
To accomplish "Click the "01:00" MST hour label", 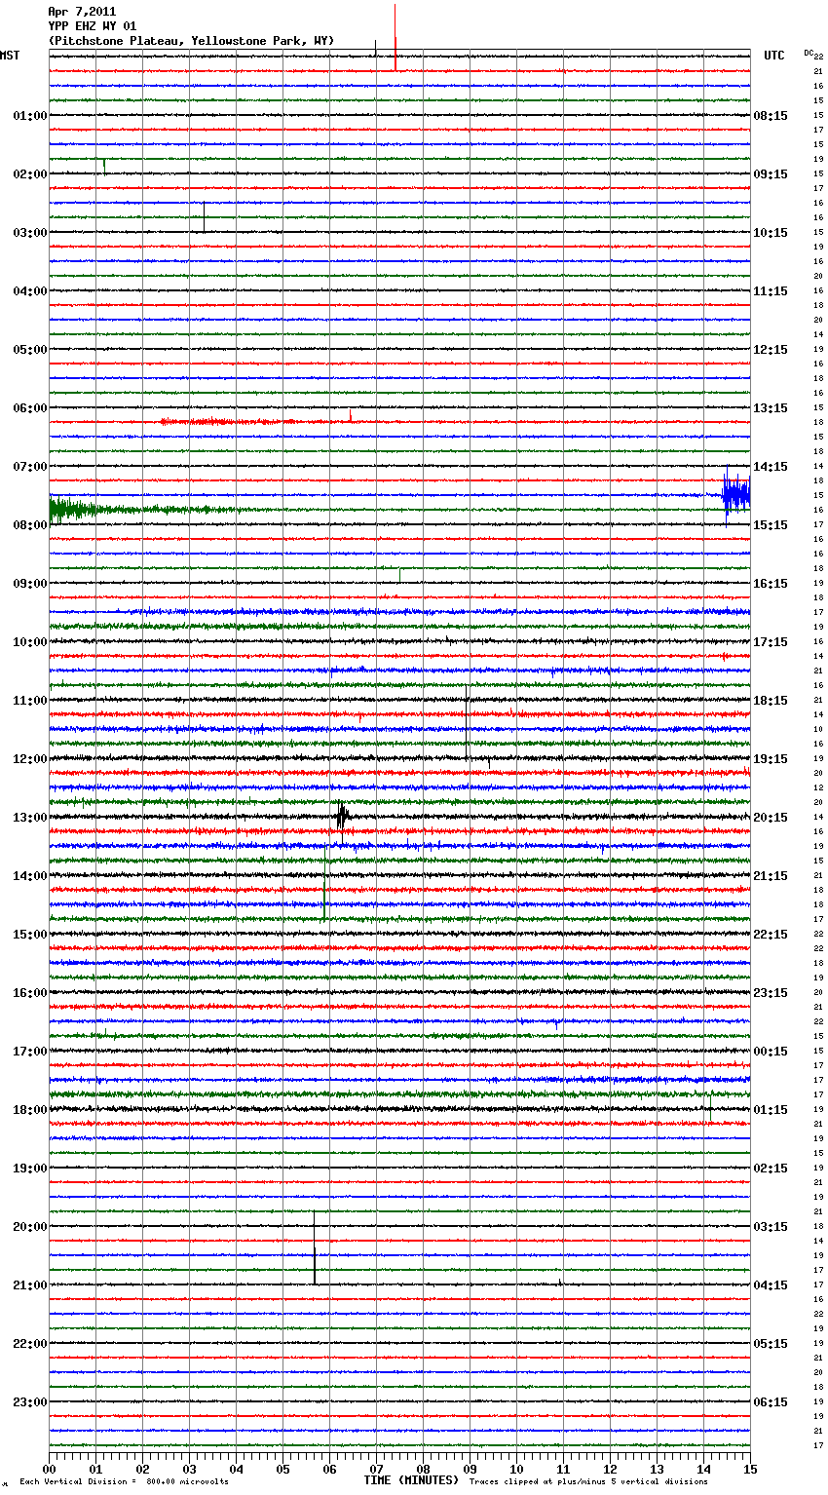I will [30, 116].
